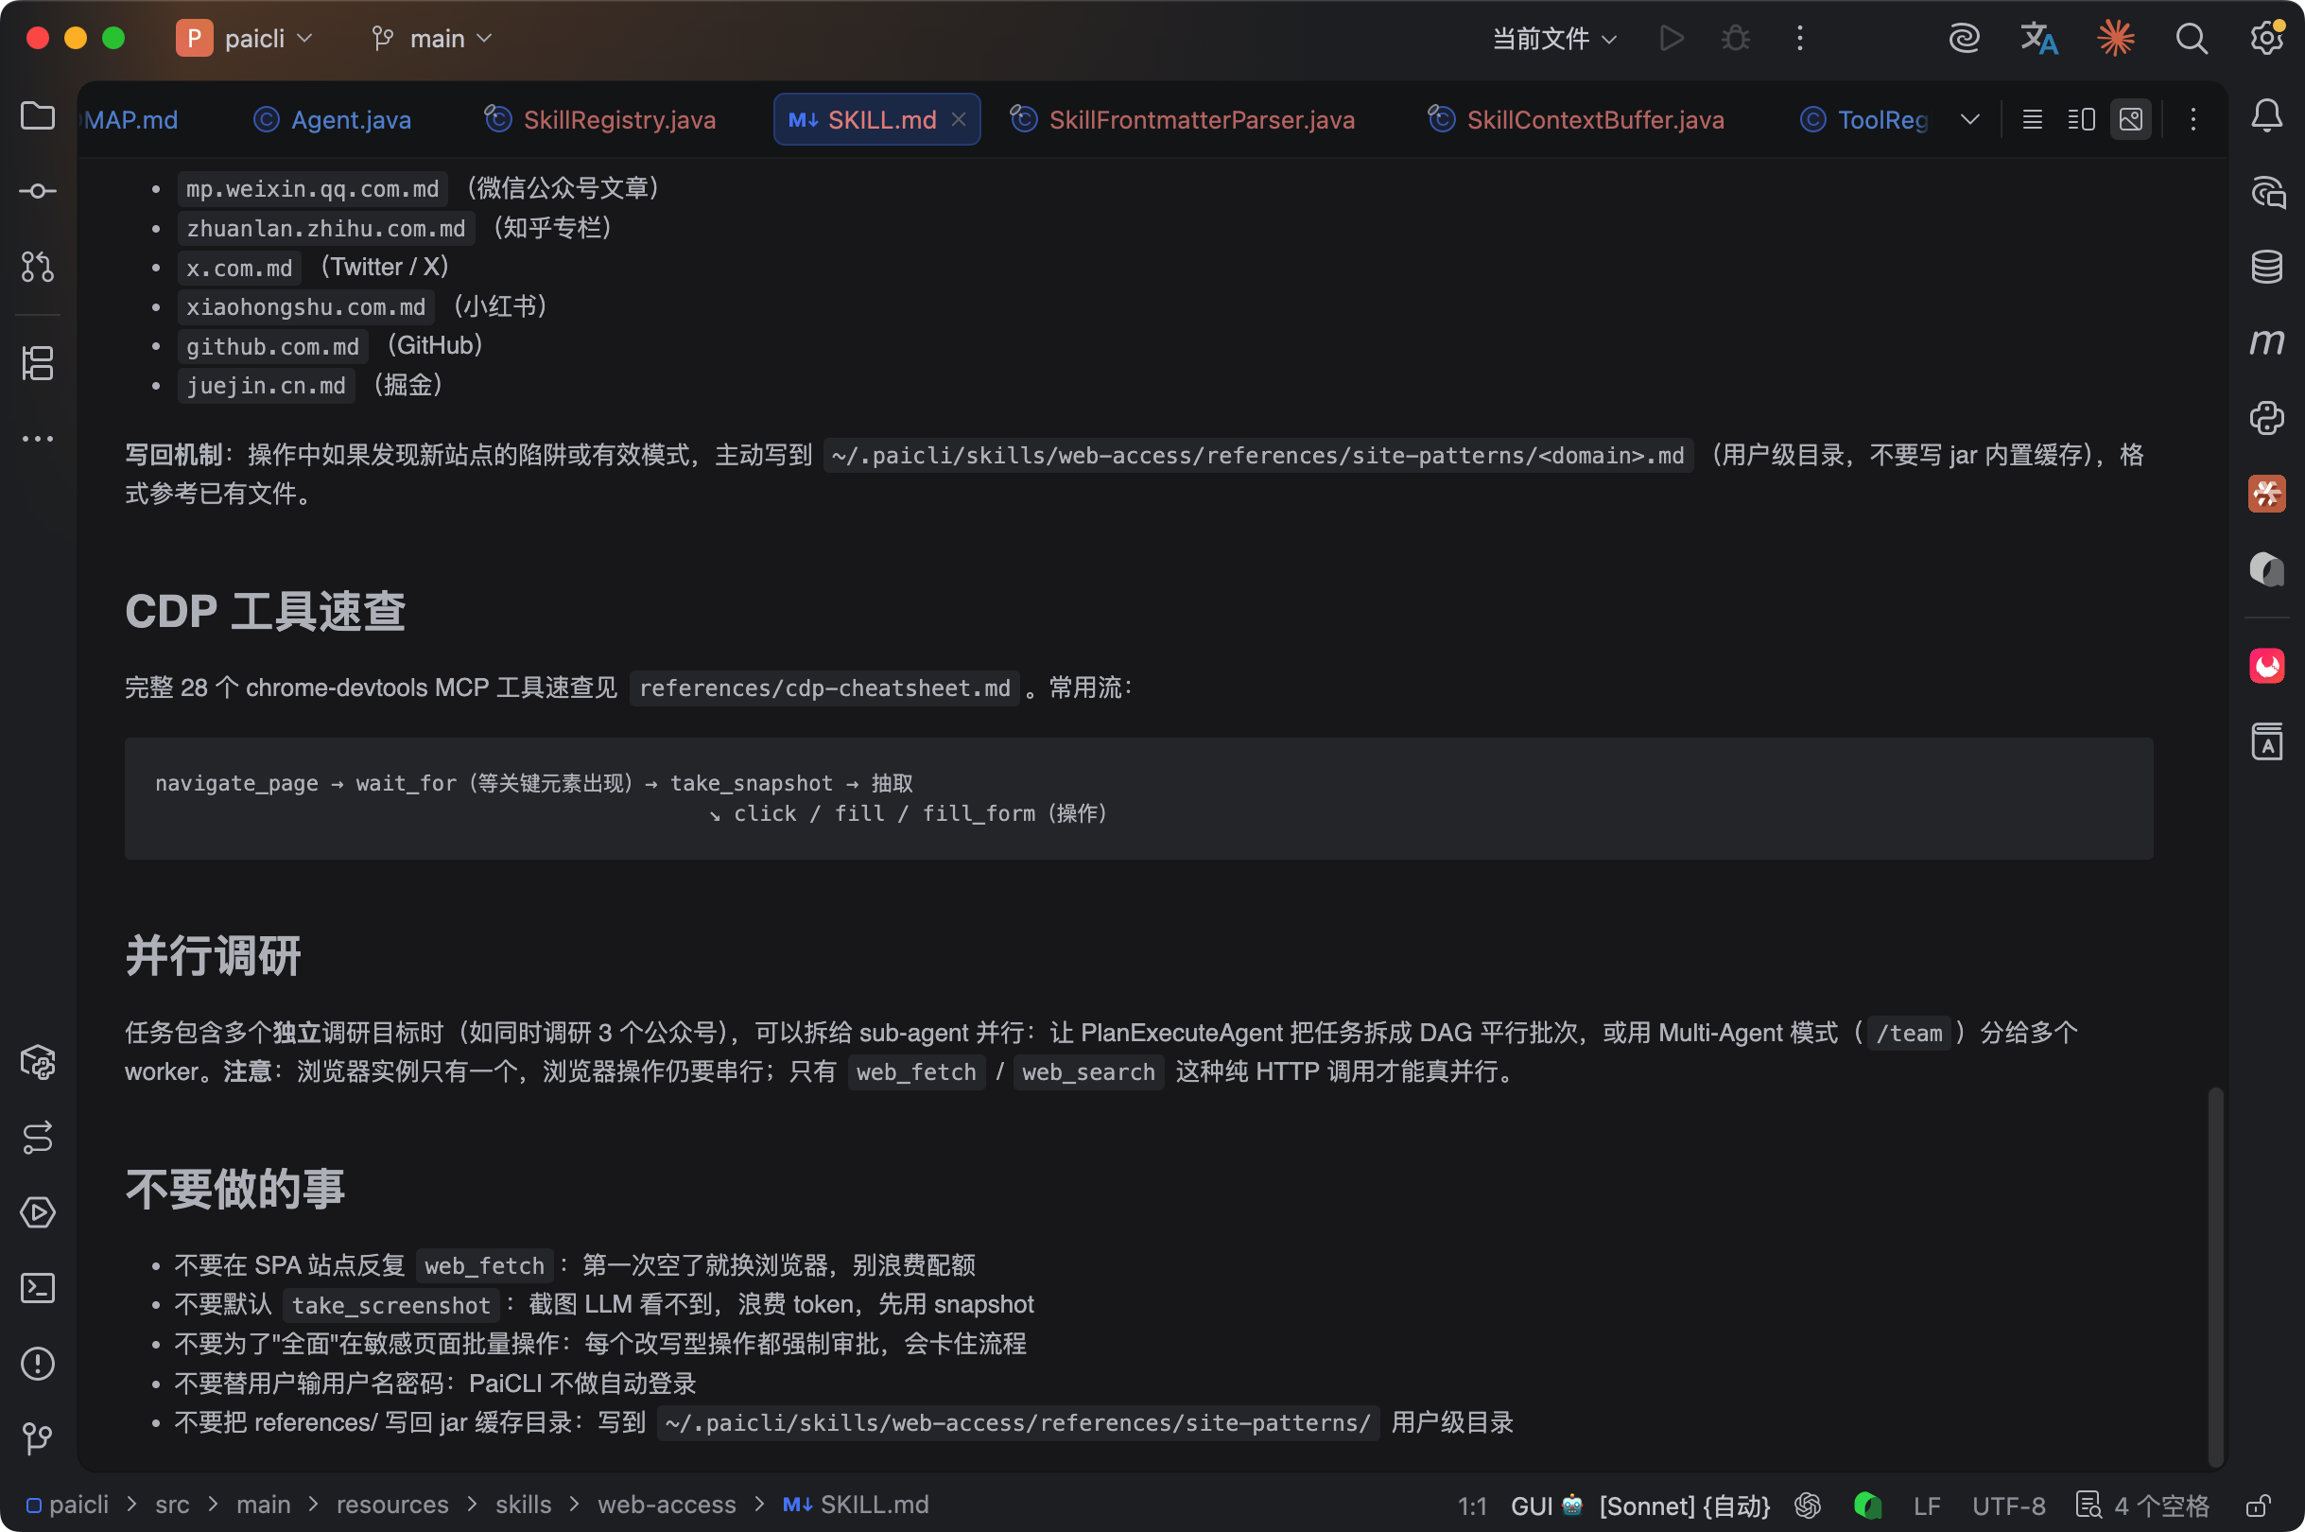The width and height of the screenshot is (2305, 1532).
Task: Click the preview vertical scrollbar thumb
Action: click(2215, 1276)
